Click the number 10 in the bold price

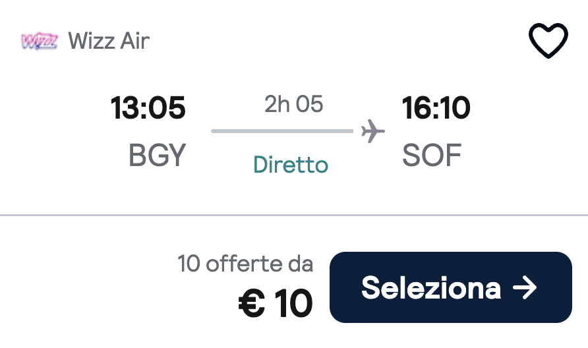point(294,303)
